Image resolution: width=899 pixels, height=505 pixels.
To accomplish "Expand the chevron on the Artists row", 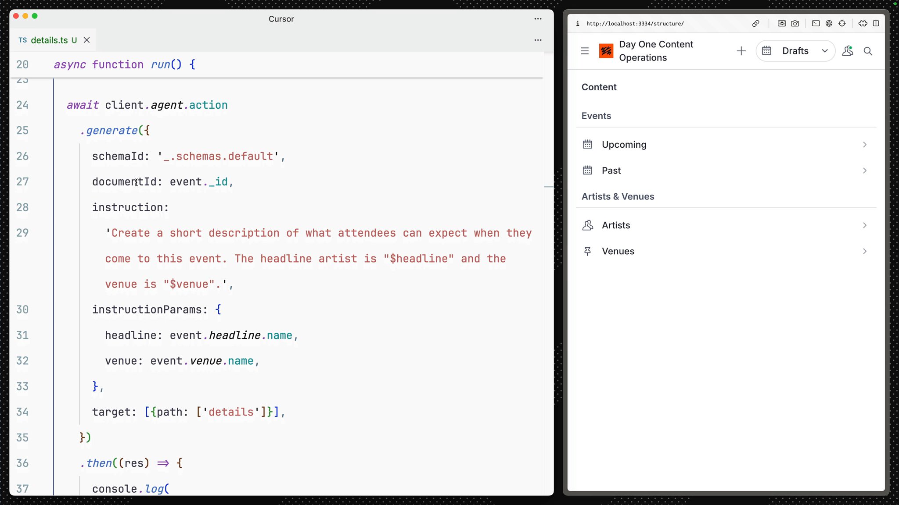I will click(x=865, y=225).
